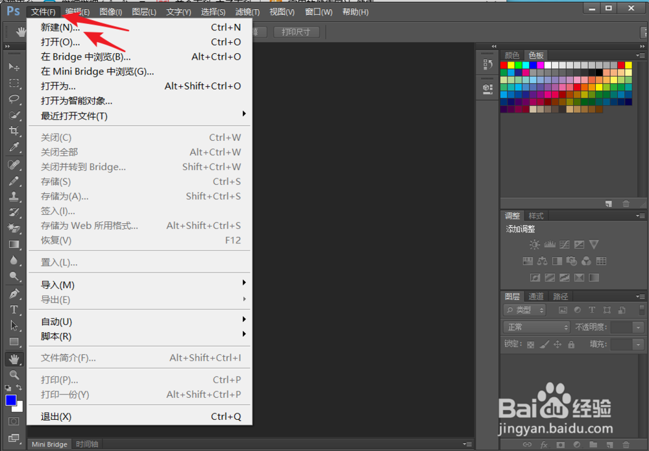Create a new swatch from foreground color

click(x=609, y=204)
